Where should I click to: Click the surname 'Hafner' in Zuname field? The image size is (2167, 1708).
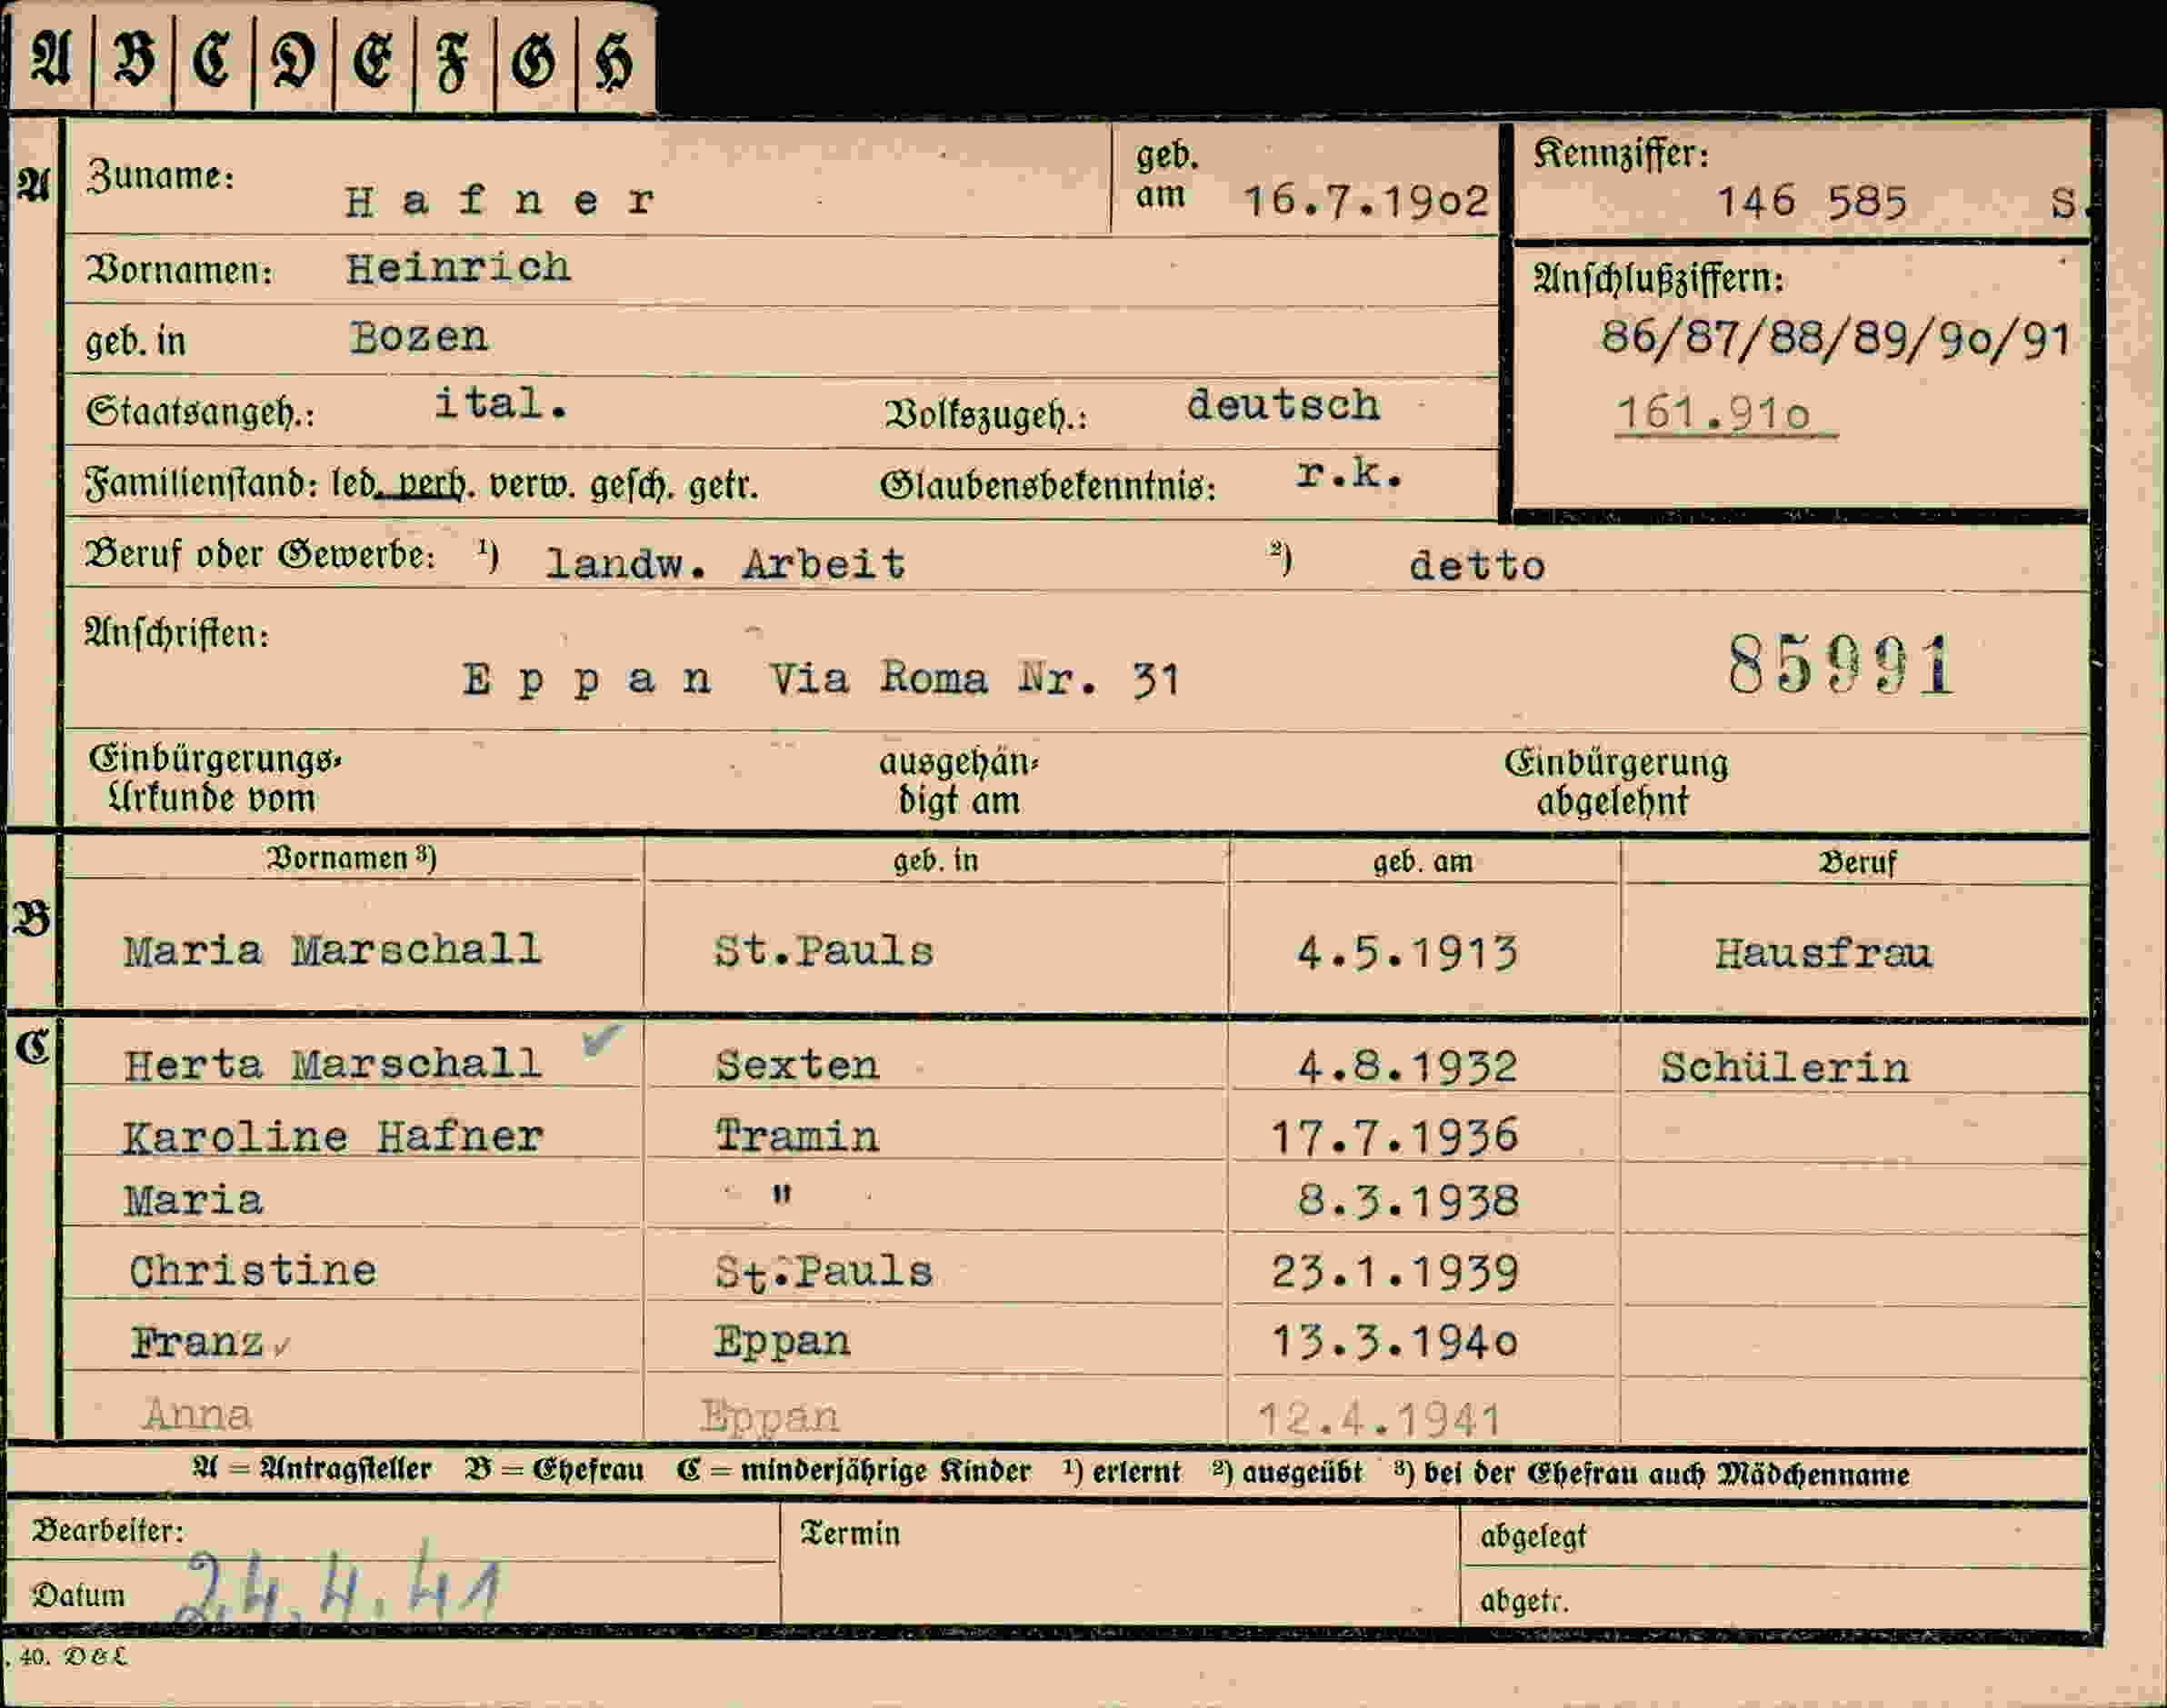[x=500, y=201]
